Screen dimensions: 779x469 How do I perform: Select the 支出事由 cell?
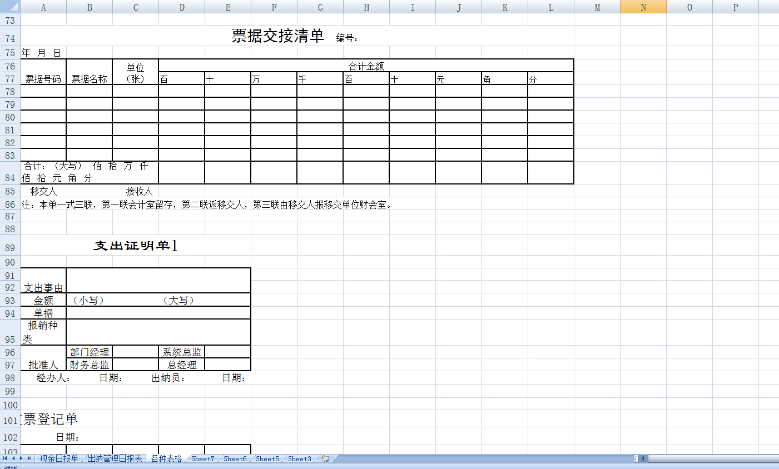pos(43,281)
